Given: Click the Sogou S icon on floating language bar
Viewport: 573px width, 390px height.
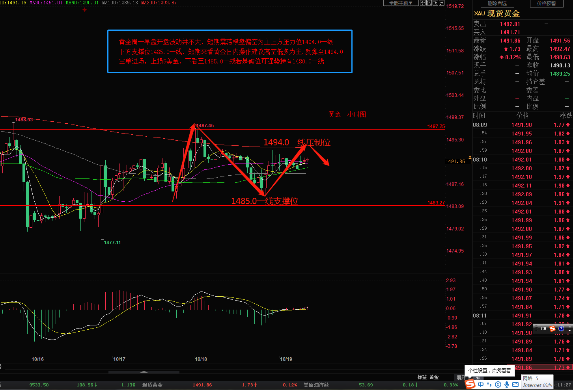Looking at the screenshot, I should click(x=552, y=329).
